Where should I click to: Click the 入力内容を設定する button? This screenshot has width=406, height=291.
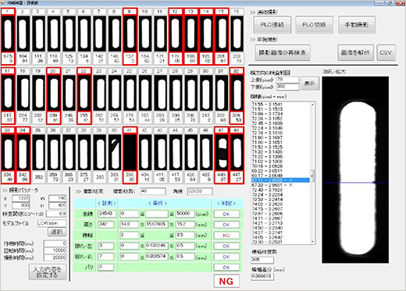tap(48, 272)
